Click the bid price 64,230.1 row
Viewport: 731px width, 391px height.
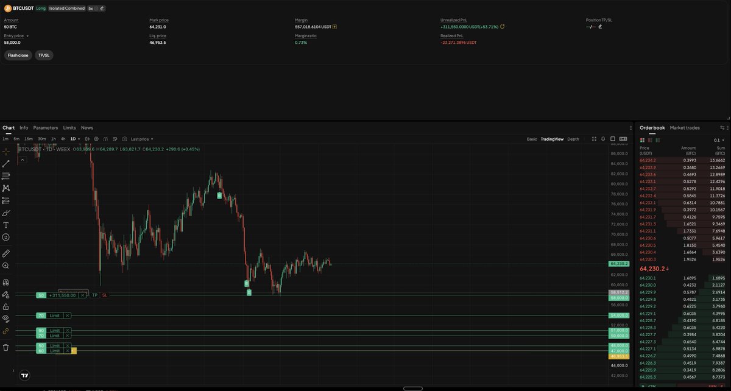pyautogui.click(x=682, y=278)
